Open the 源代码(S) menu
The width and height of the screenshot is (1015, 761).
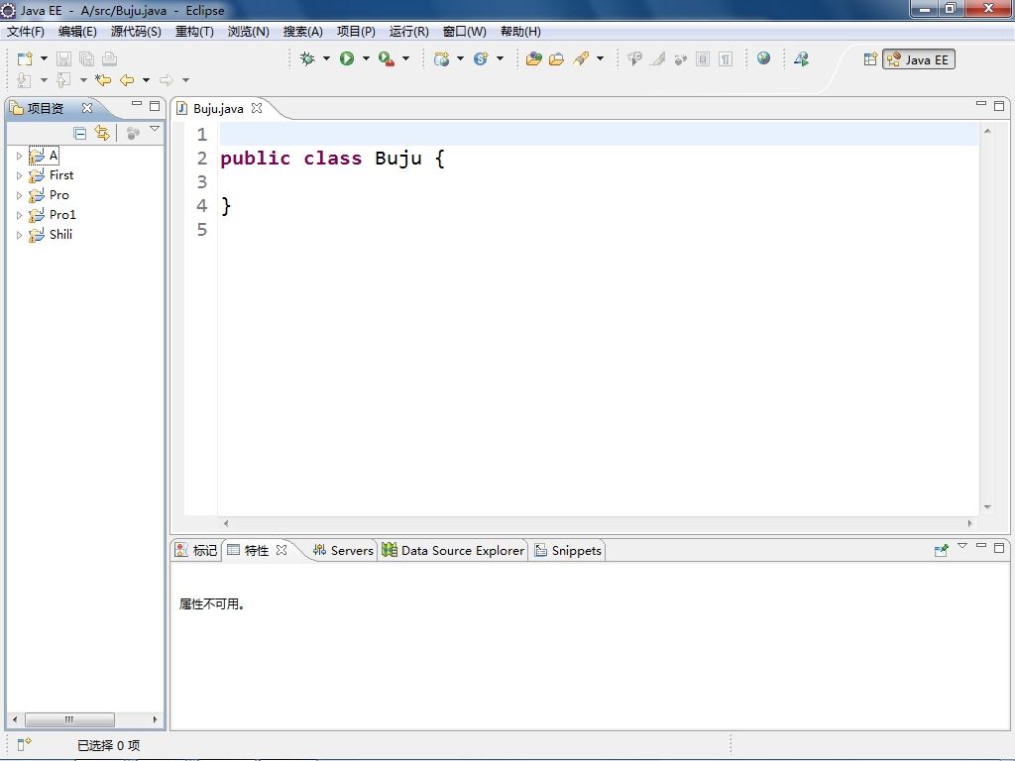click(x=136, y=32)
